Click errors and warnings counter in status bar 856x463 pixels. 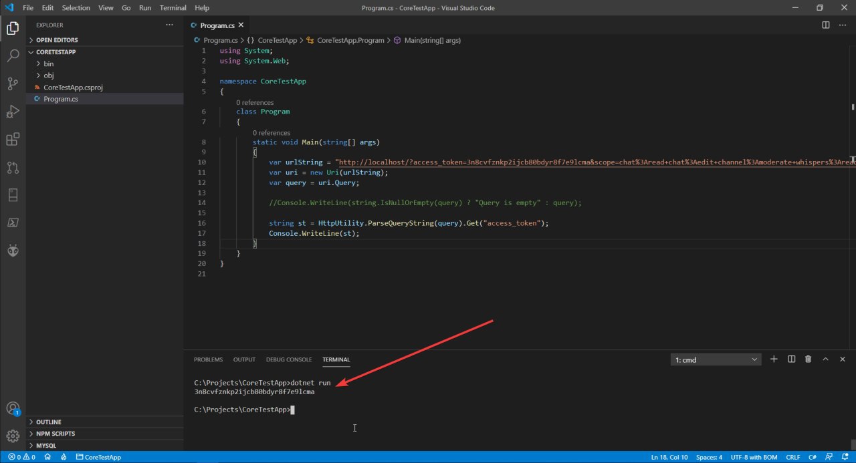[x=22, y=457]
